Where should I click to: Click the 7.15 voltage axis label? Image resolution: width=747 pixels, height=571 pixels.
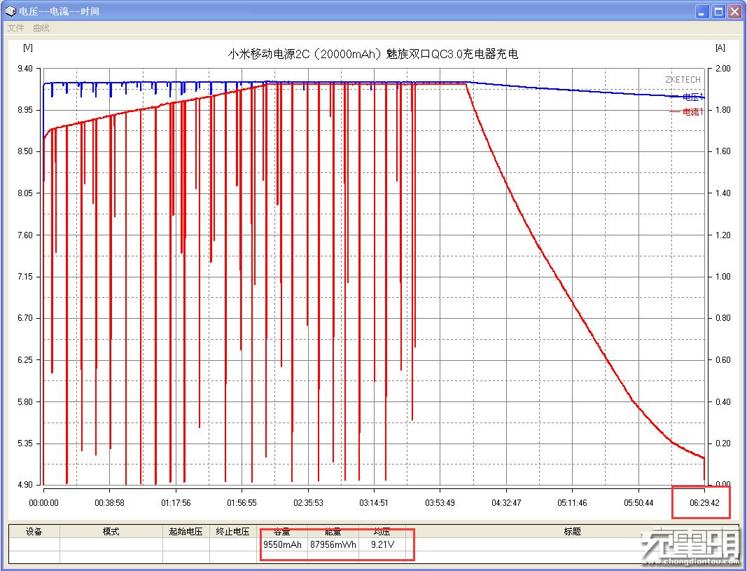pos(25,277)
